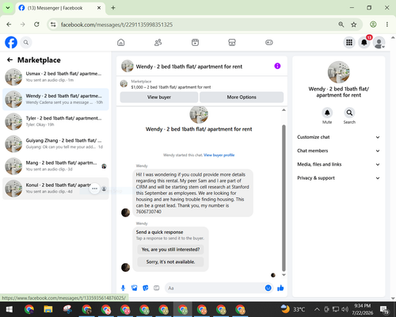The width and height of the screenshot is (396, 317).
Task: Open the notifications bell with badge
Action: pos(364,42)
